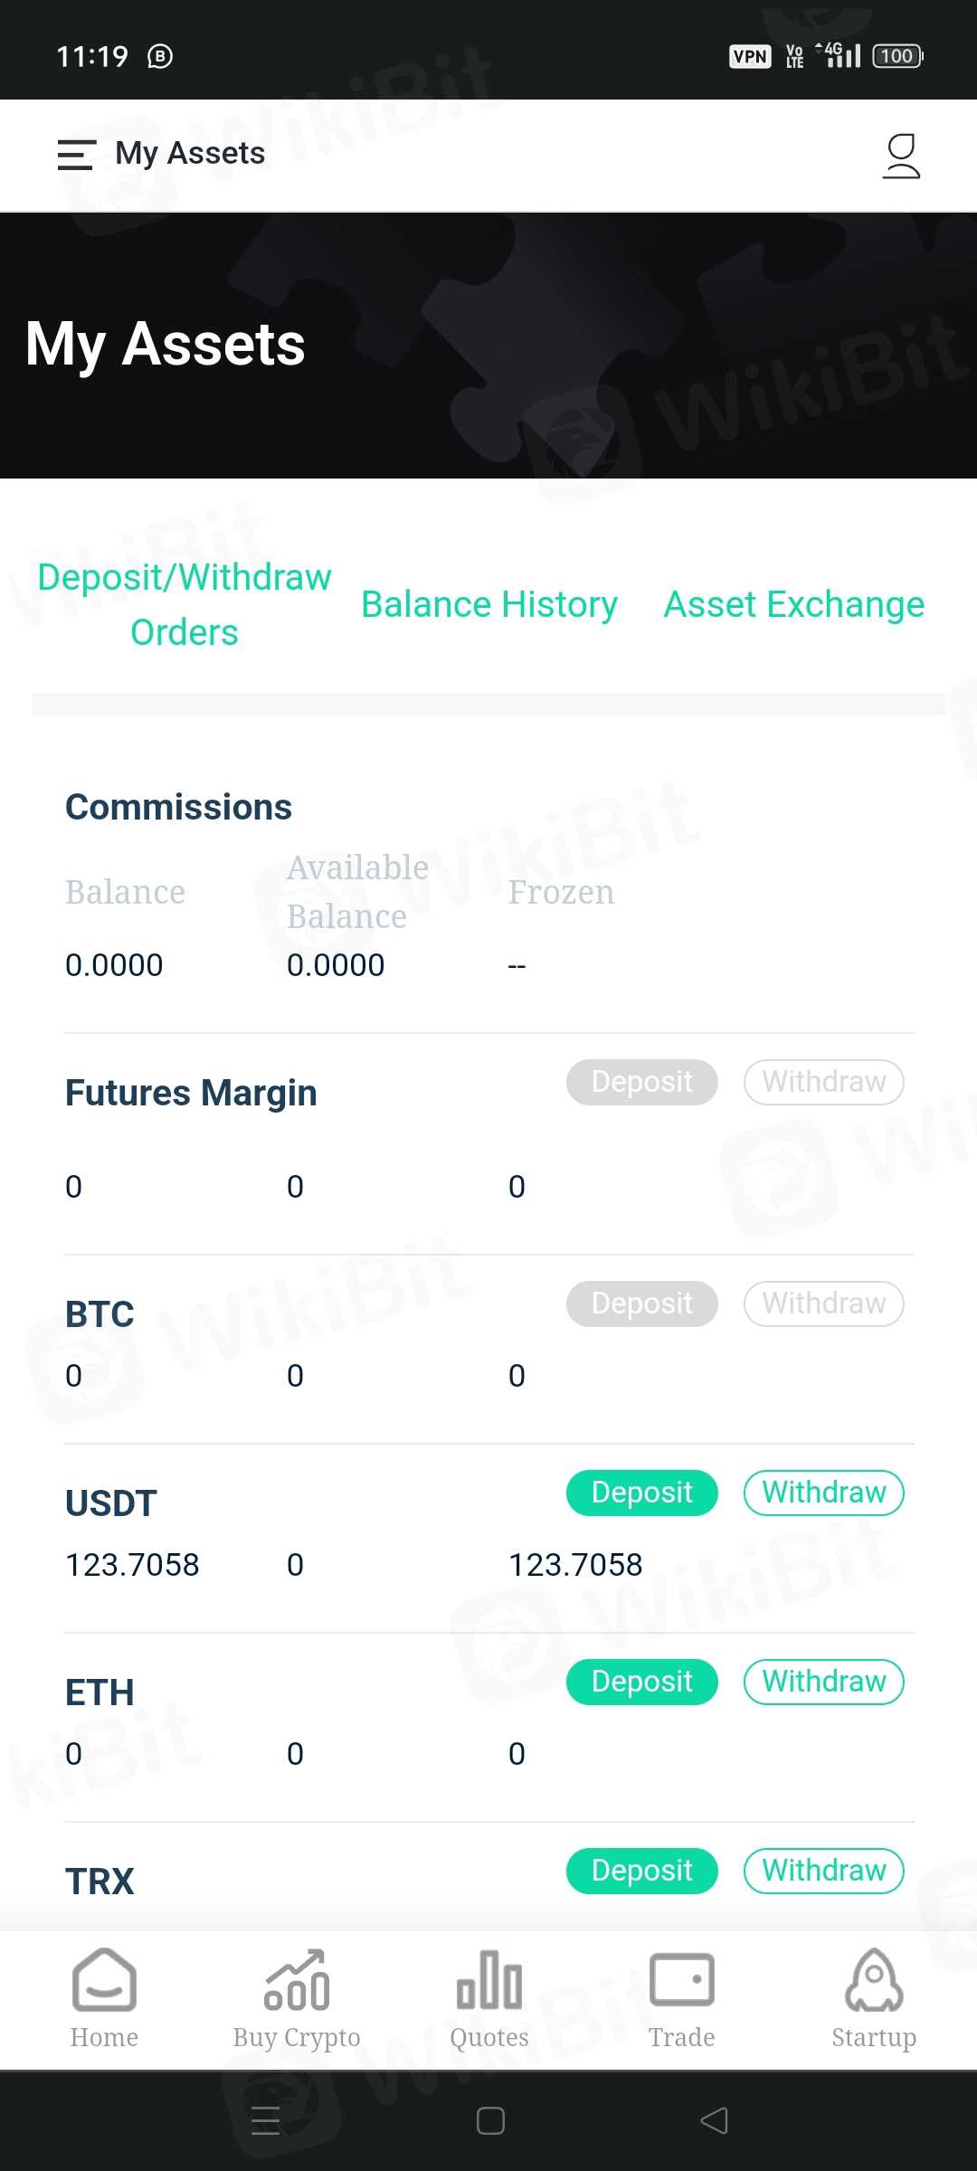Open the hamburger menu icon
Viewport: 977px width, 2171px height.
[76, 155]
